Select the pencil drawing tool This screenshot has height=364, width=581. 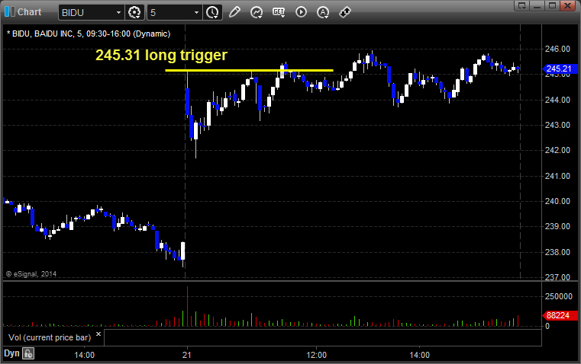[x=234, y=12]
